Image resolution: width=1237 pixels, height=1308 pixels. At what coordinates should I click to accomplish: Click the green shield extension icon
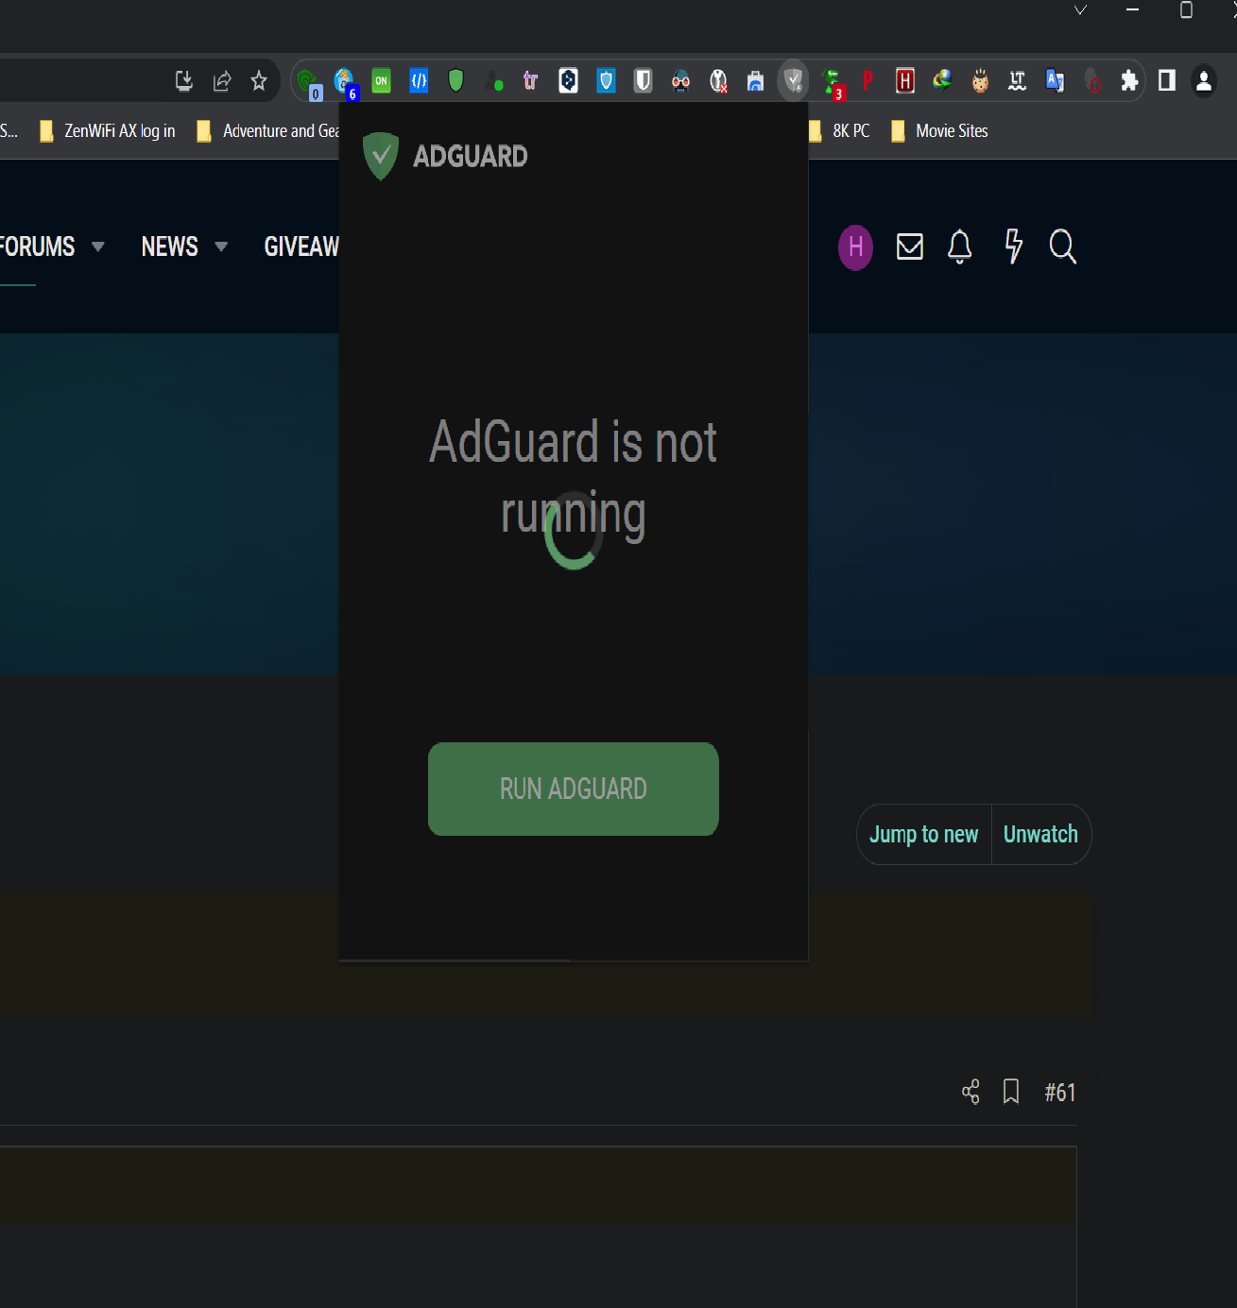[455, 81]
